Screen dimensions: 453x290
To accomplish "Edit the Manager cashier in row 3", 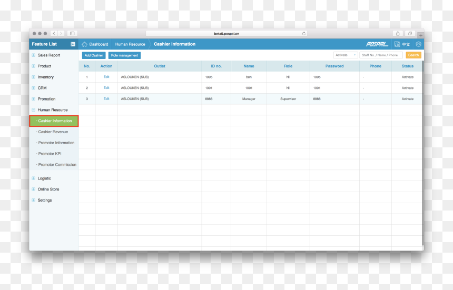I will [x=106, y=99].
